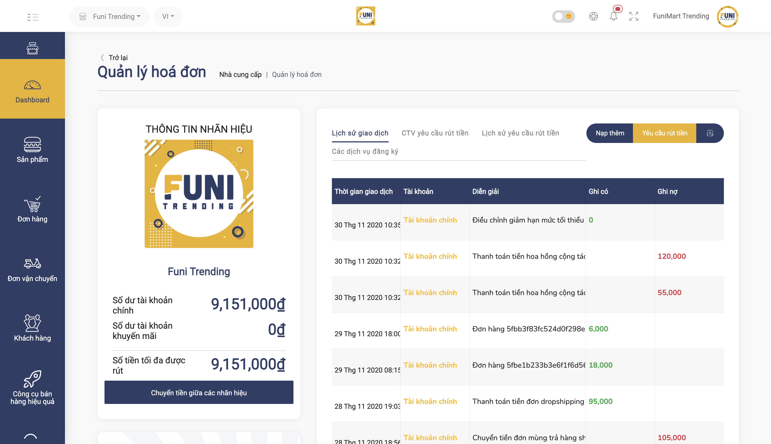The image size is (771, 444).
Task: Click the 18,000 credit amount
Action: coord(600,365)
